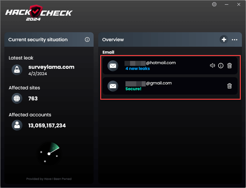
Task: Delete the gmail.com email entry
Action: [x=229, y=86]
